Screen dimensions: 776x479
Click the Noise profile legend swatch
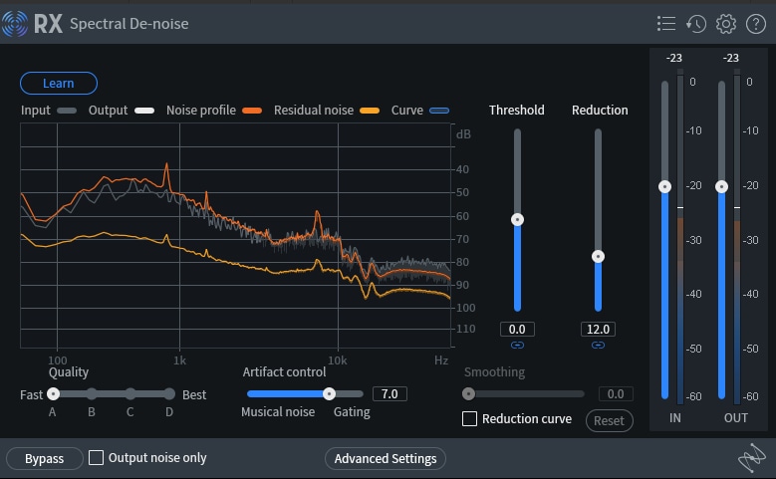[252, 111]
